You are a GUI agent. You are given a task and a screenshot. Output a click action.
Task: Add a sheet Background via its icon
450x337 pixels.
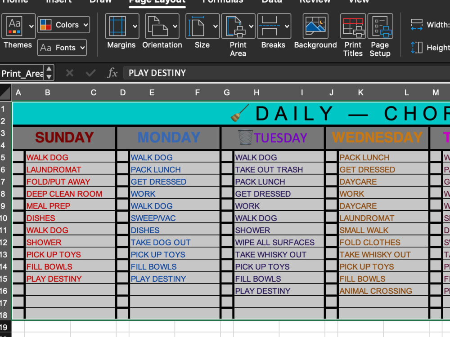click(315, 26)
